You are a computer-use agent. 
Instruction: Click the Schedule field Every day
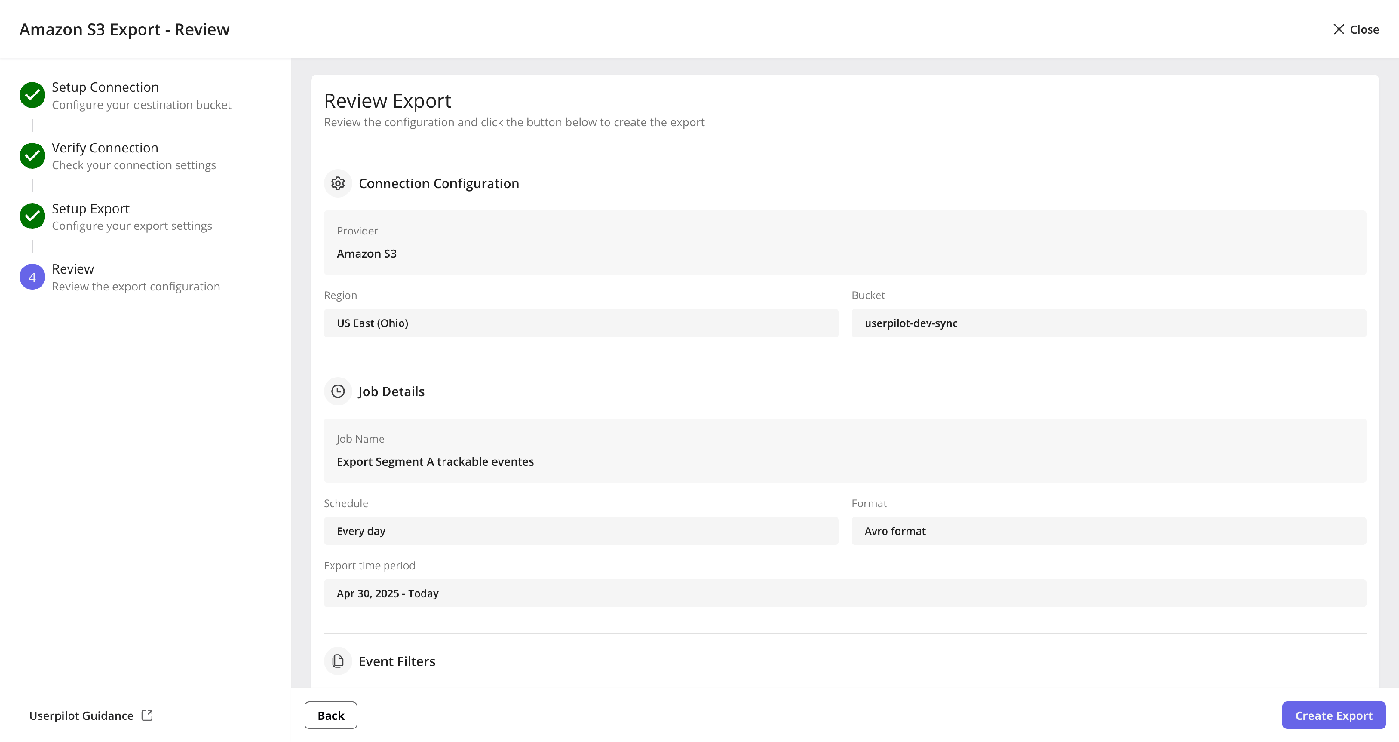click(x=581, y=531)
